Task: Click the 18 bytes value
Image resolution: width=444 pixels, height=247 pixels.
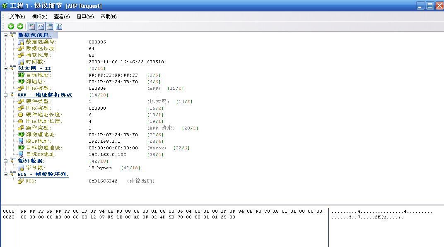Action: pos(100,168)
